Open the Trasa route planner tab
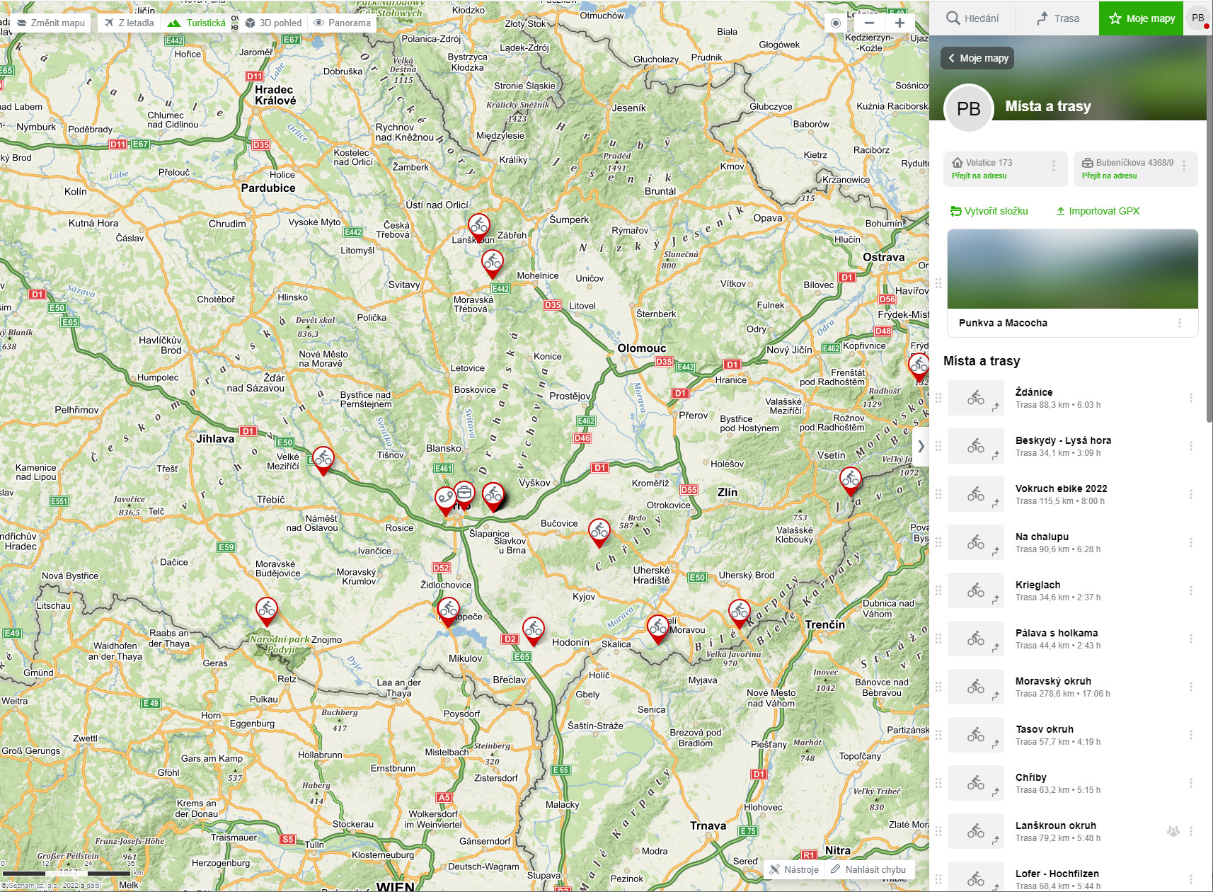Viewport: 1213px width, 892px height. pos(1058,18)
